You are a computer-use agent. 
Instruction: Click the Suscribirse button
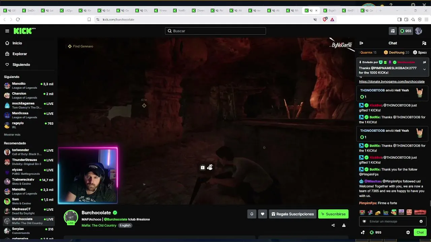pyautogui.click(x=333, y=214)
